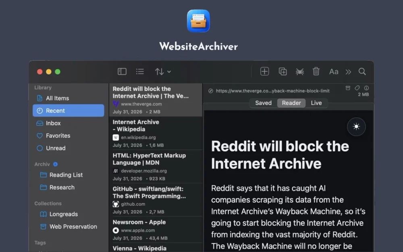Select All Items in Library
This screenshot has width=403, height=252.
[69, 98]
